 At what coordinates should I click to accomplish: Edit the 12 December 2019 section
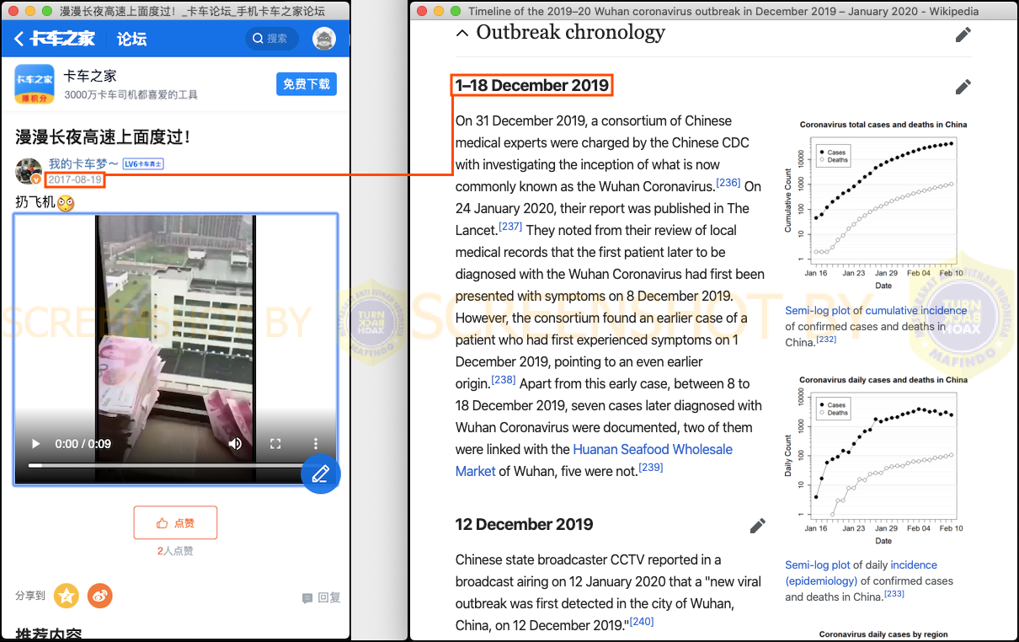[x=758, y=526]
